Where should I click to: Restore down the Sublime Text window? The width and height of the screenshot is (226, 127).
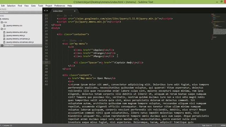[x=221, y=2]
